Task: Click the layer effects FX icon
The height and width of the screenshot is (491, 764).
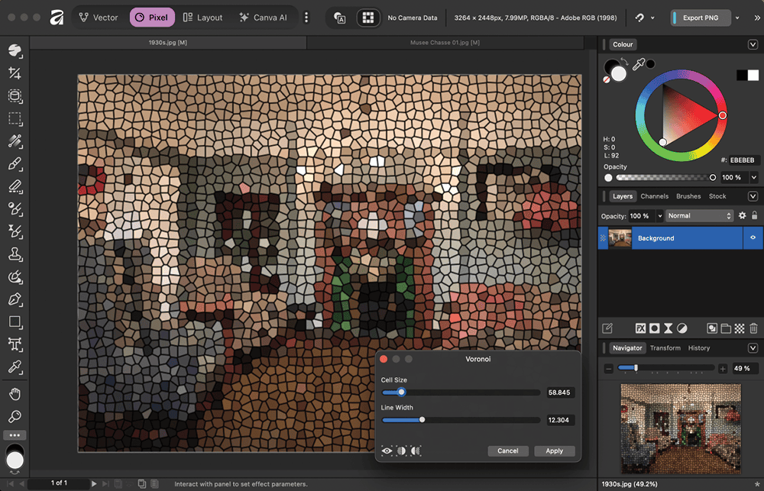Action: [x=641, y=328]
